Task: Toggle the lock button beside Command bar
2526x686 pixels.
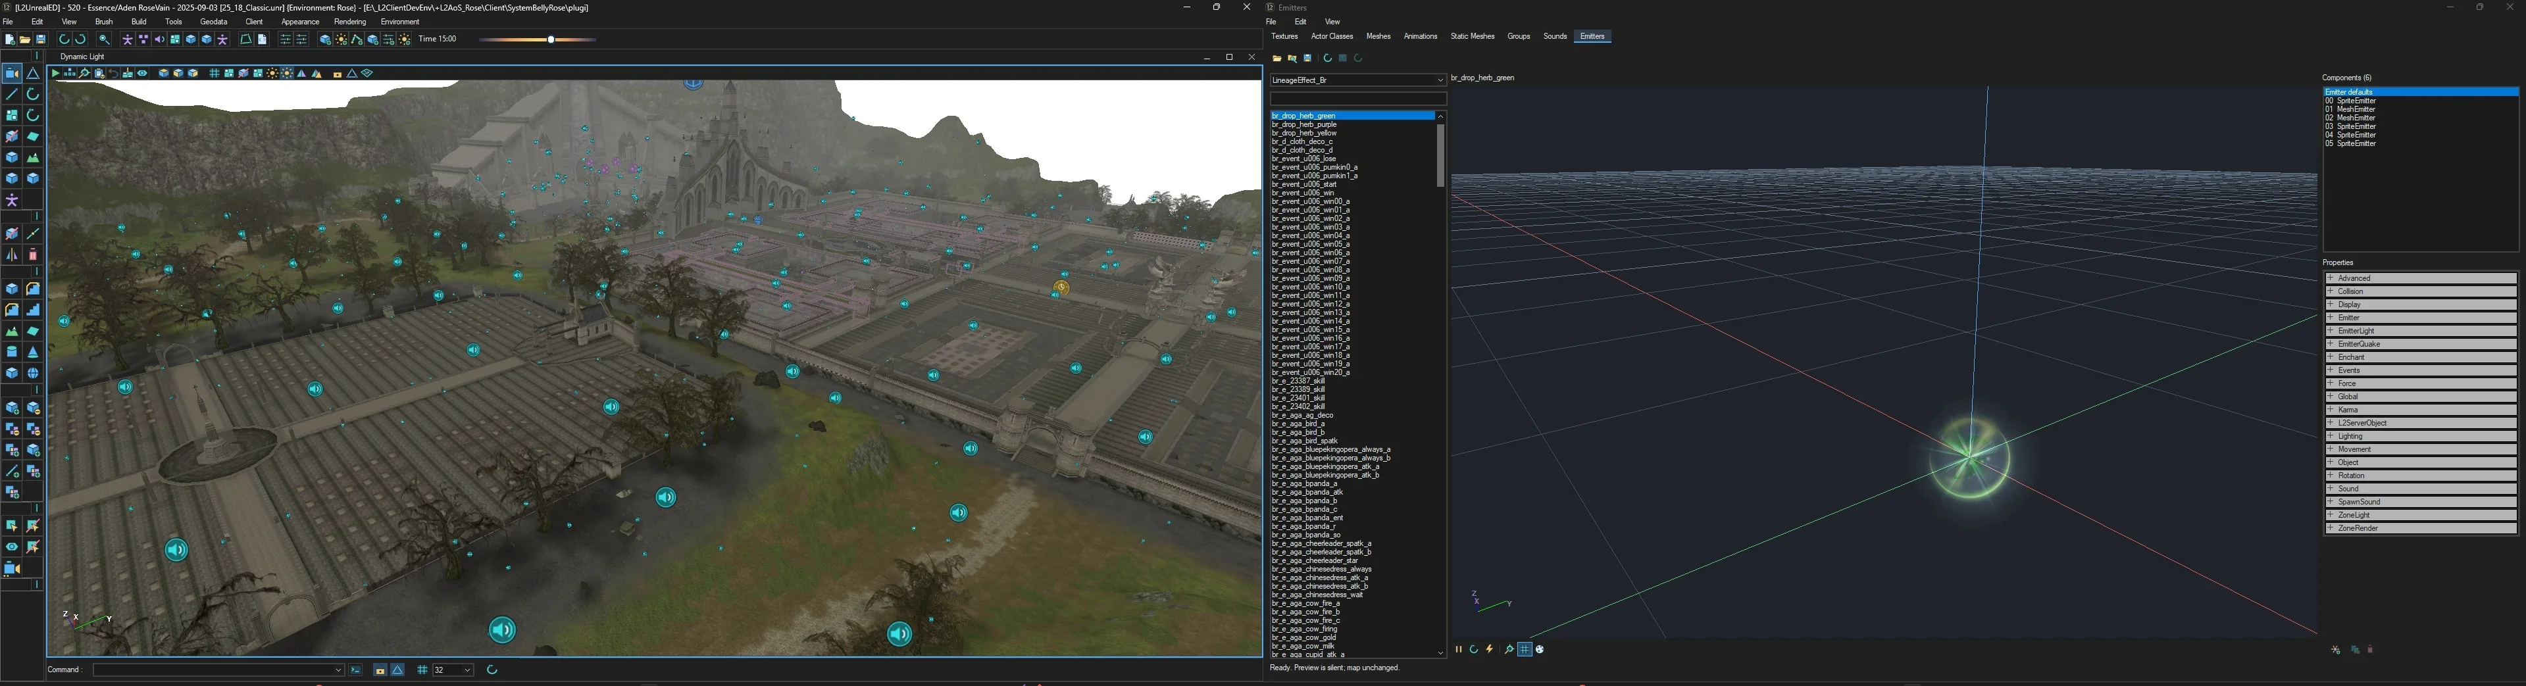Action: (x=380, y=670)
